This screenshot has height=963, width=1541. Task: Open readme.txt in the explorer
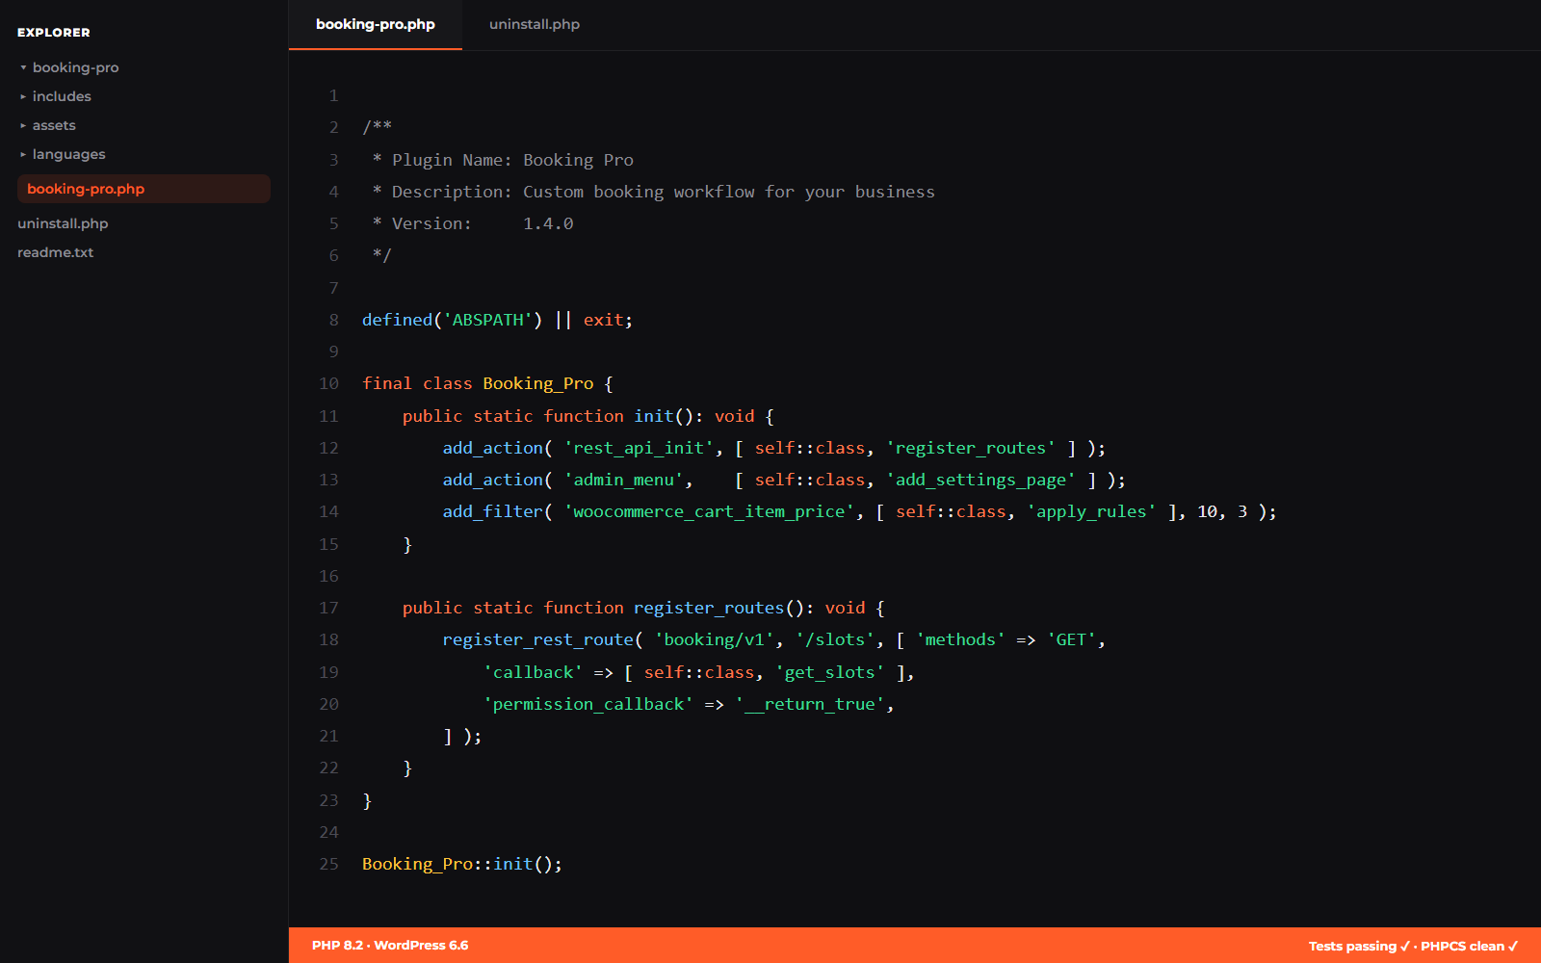tap(55, 252)
